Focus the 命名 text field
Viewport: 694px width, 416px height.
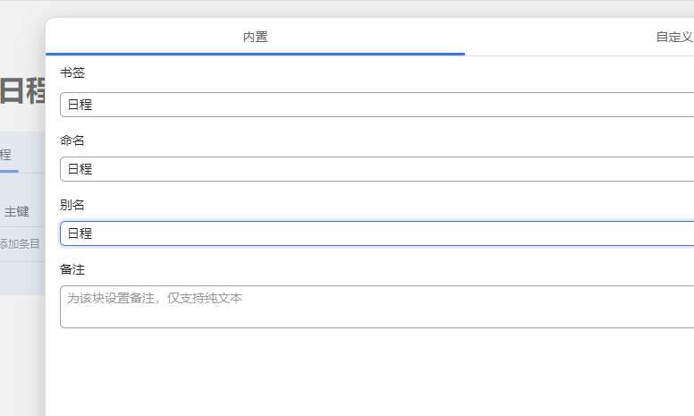coord(376,169)
